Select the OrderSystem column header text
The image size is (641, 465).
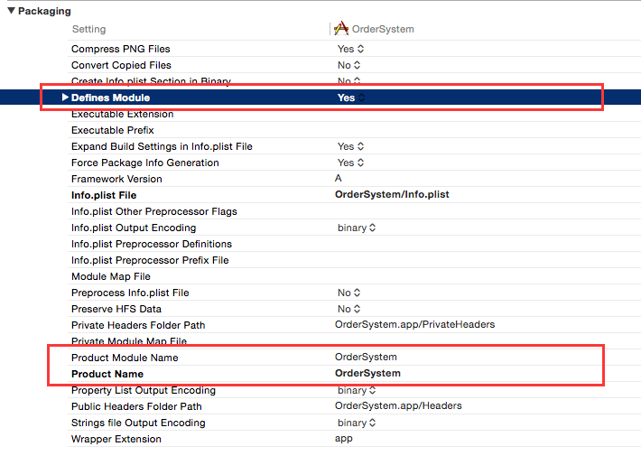pos(383,29)
